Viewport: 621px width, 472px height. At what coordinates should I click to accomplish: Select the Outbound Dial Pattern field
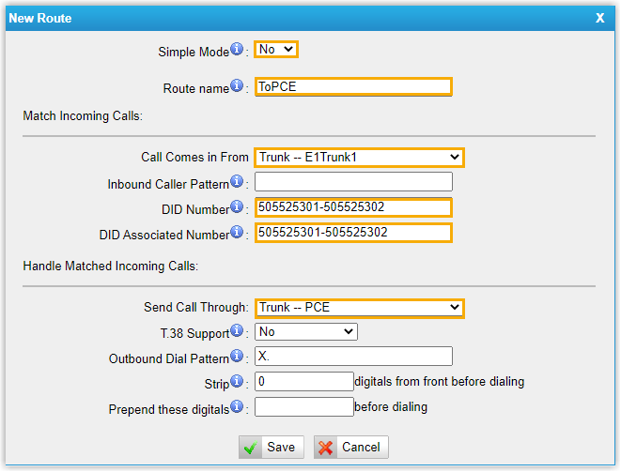coord(353,357)
